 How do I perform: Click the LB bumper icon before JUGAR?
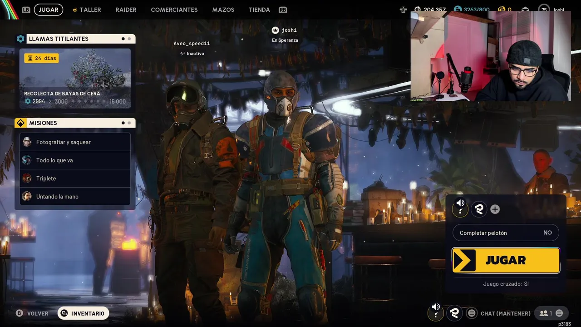pyautogui.click(x=26, y=10)
